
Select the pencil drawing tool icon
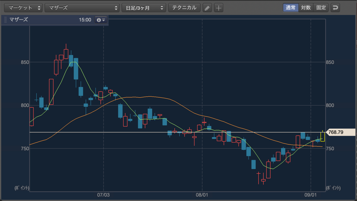tap(207, 8)
